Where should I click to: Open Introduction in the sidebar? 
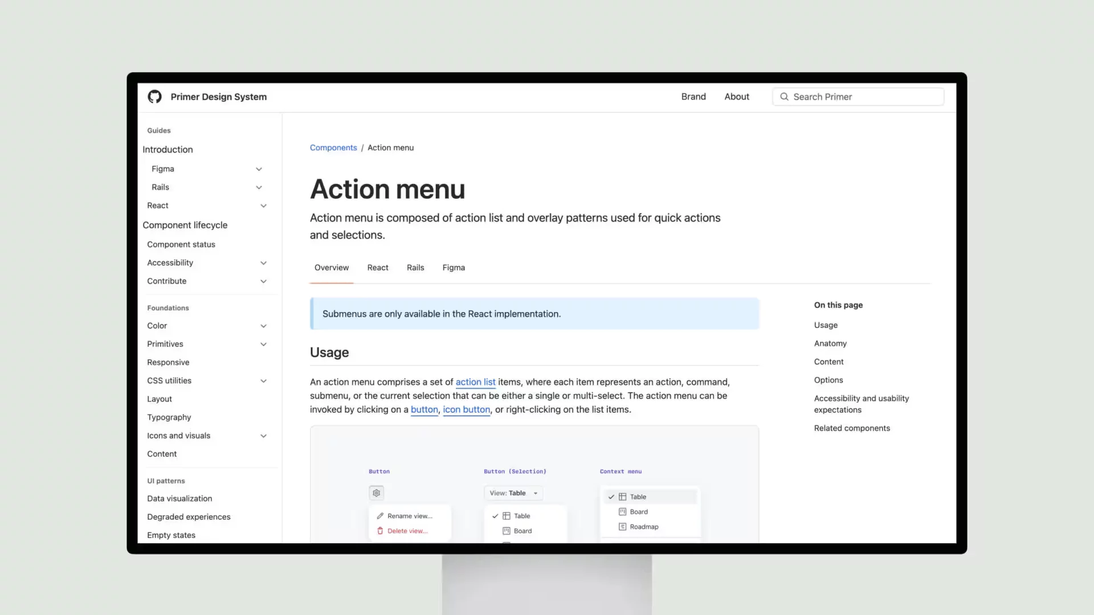coord(168,149)
